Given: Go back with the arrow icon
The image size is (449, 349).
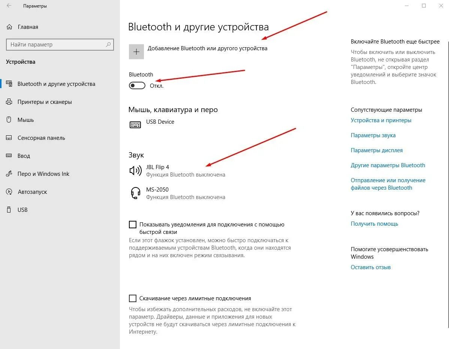Looking at the screenshot, I should (9, 6).
